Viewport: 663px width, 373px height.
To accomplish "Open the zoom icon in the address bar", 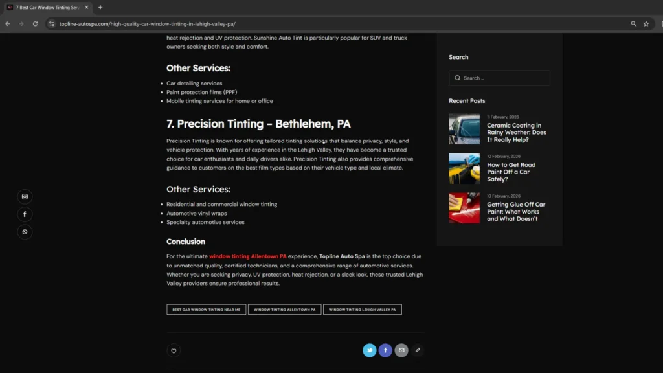I will click(633, 23).
